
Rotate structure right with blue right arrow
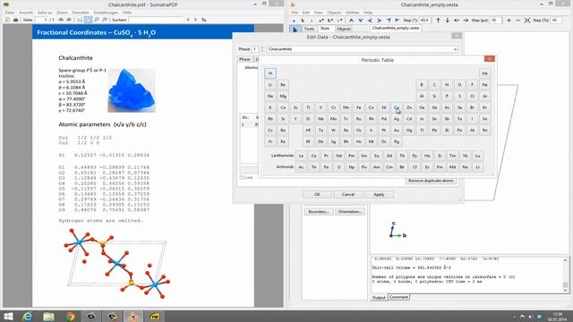point(379,21)
